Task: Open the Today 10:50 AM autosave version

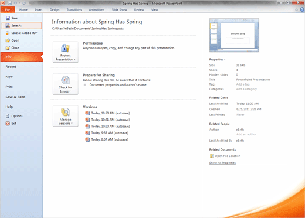Action: click(x=110, y=113)
